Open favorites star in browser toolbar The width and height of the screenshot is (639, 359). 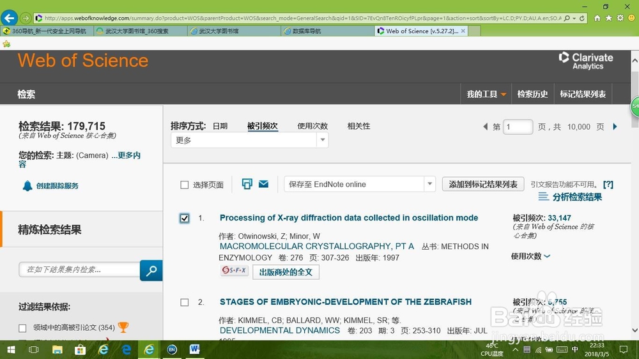pyautogui.click(x=608, y=18)
